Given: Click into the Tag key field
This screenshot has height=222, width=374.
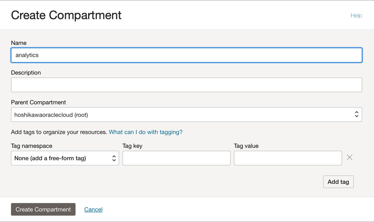Looking at the screenshot, I should point(176,158).
